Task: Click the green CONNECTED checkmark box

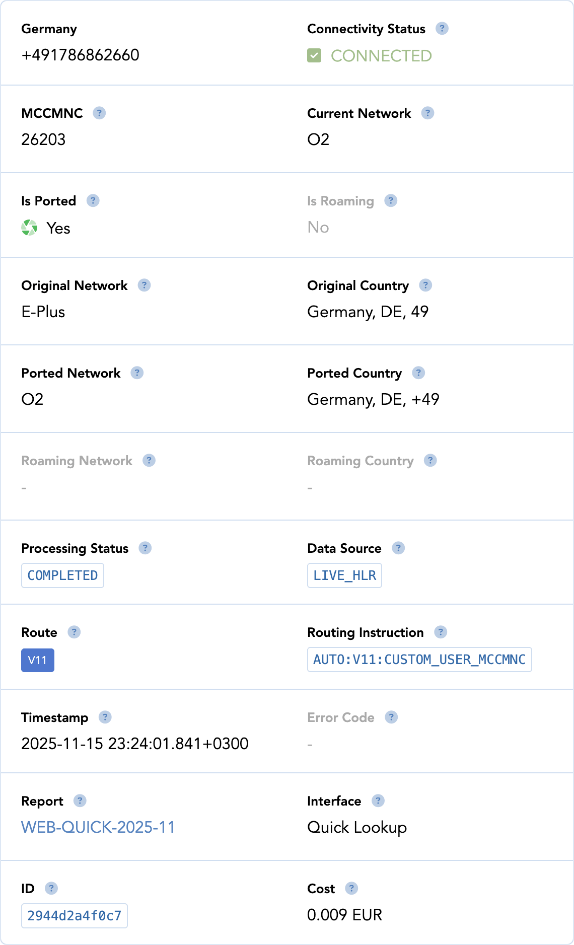Action: point(314,55)
